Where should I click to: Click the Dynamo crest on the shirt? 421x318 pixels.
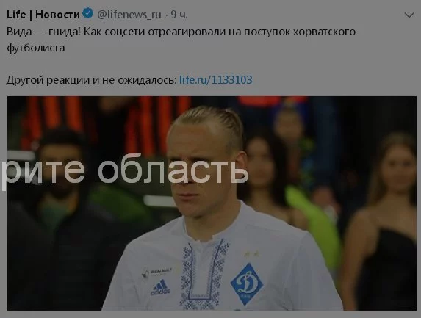(246, 284)
